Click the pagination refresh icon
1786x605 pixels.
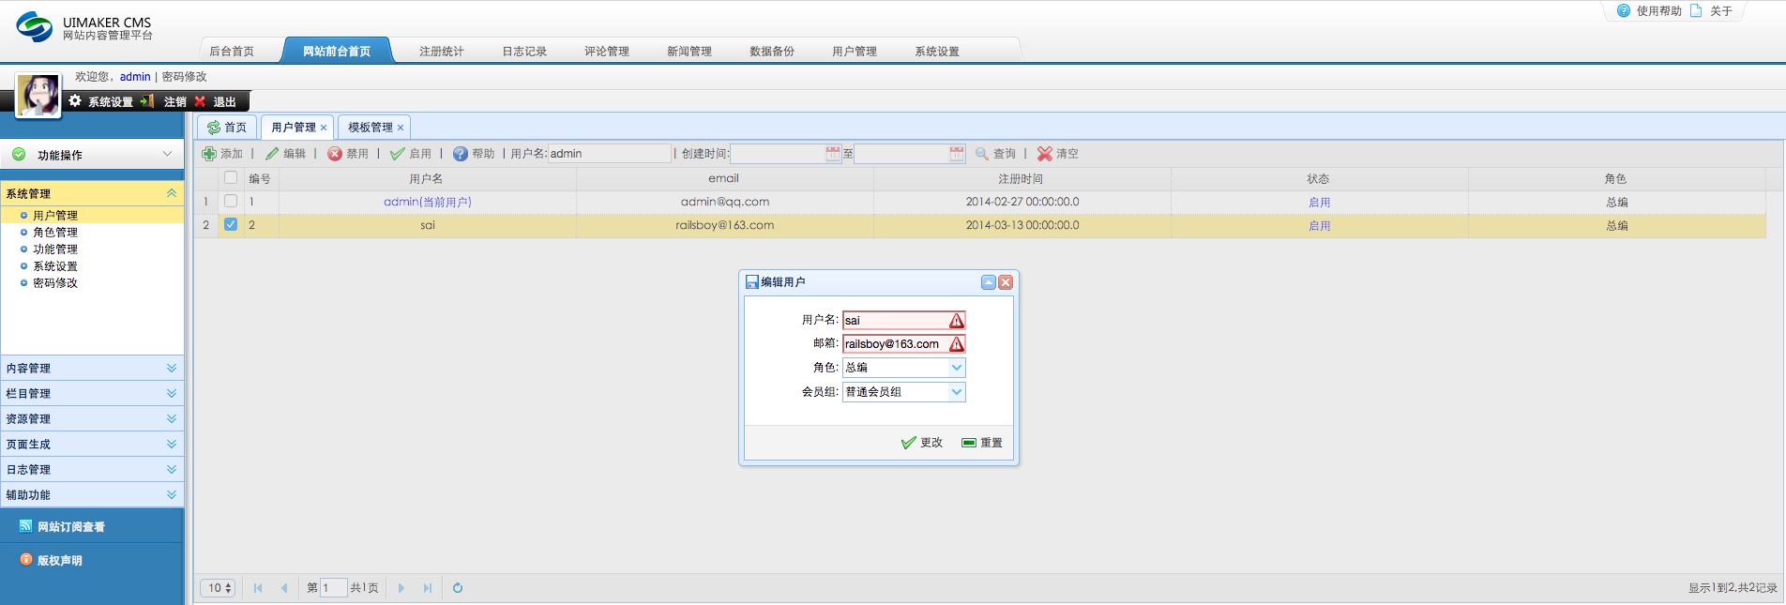pos(458,588)
